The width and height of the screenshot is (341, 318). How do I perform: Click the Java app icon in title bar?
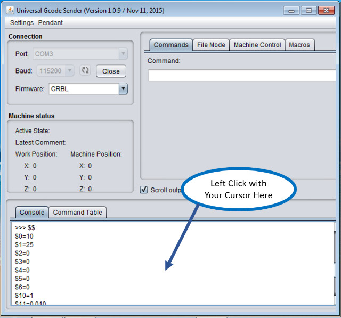10,10
